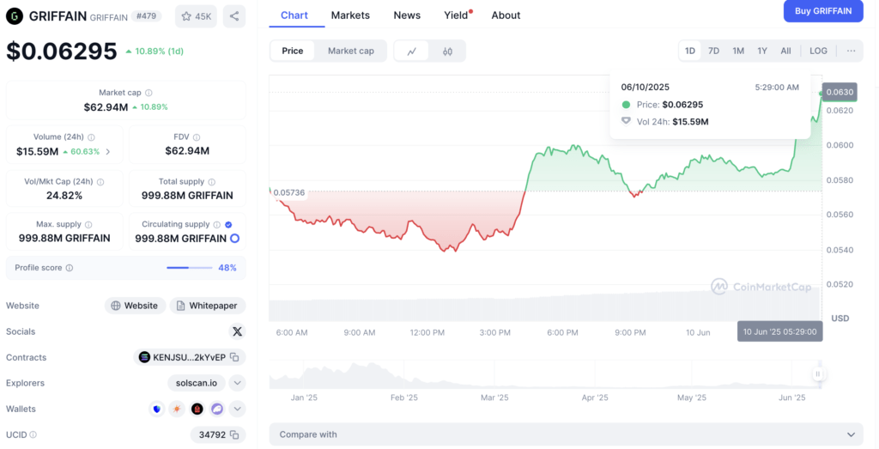879x449 pixels.
Task: Click the Profile score progress bar
Action: [190, 268]
